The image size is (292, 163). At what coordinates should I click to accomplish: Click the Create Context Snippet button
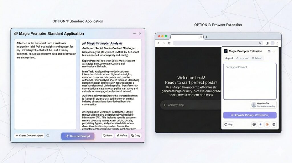coord(30,136)
